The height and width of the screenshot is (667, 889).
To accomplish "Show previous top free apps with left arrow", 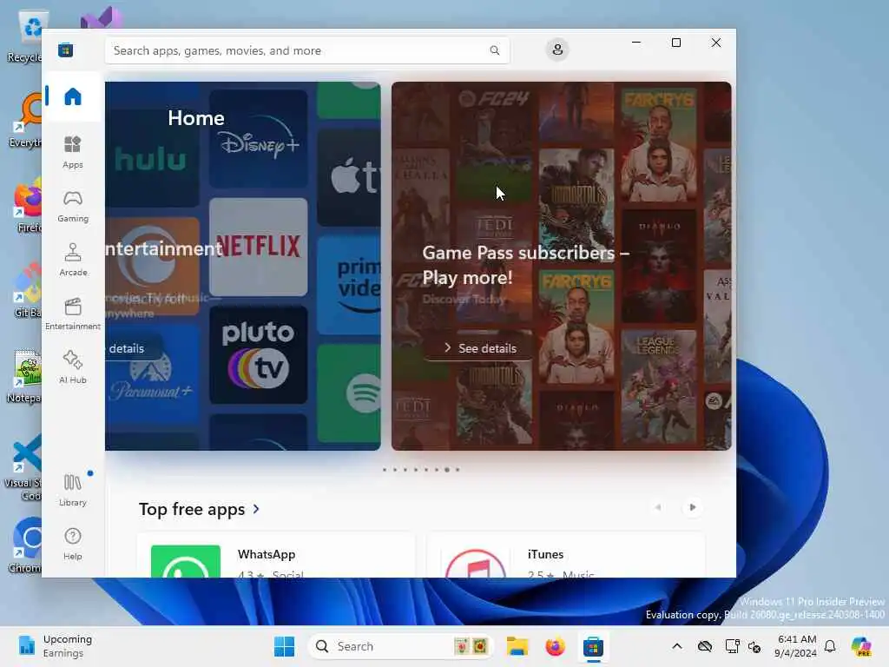I will click(658, 507).
